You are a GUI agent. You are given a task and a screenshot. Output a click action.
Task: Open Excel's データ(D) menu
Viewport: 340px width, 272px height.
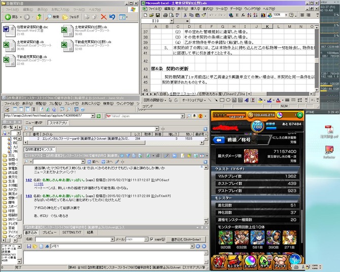(x=235, y=9)
